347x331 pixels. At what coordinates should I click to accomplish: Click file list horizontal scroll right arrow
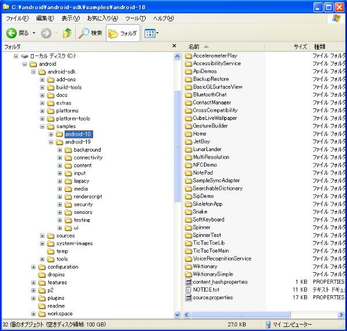click(341, 315)
